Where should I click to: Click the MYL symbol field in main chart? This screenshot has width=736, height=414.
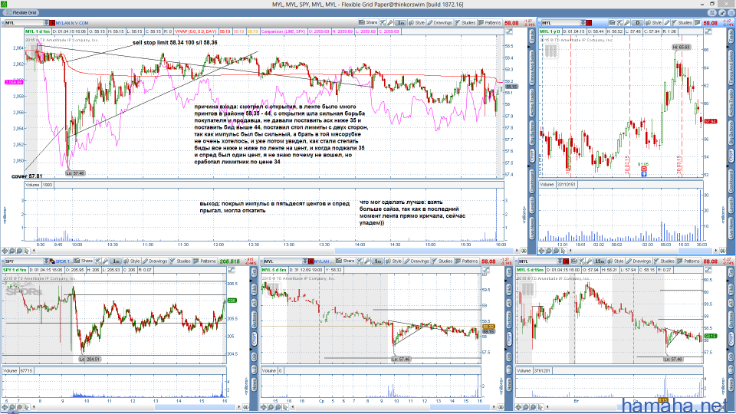point(24,22)
